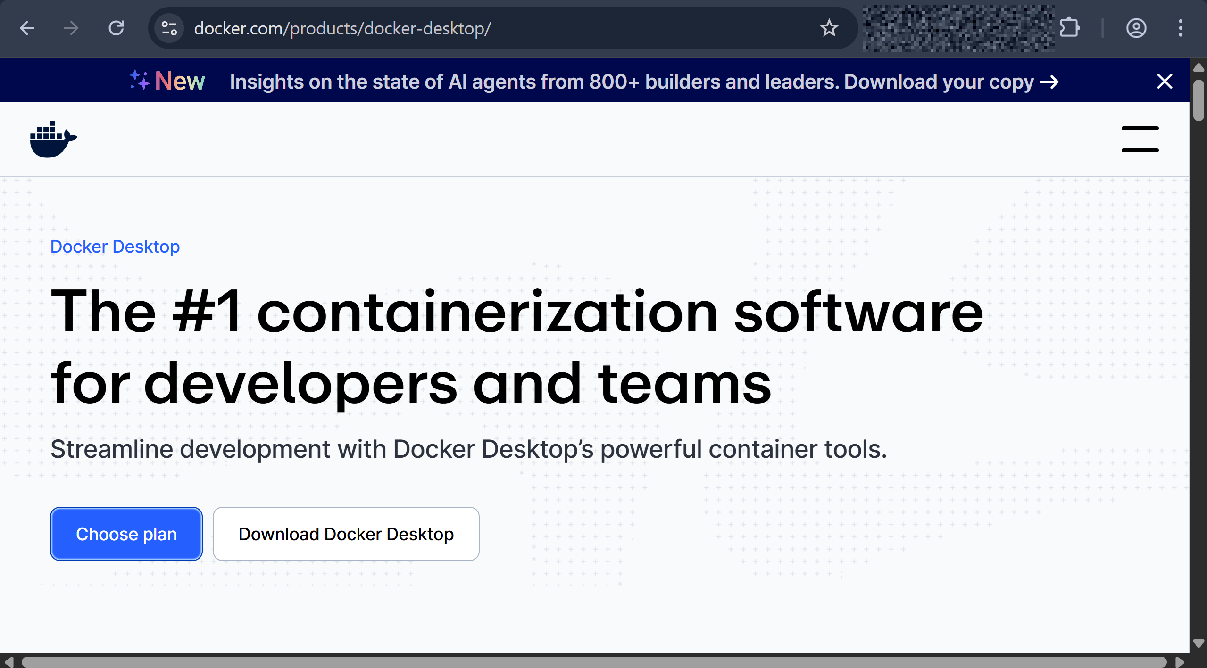
Task: Reload the page with the refresh icon
Action: click(116, 28)
